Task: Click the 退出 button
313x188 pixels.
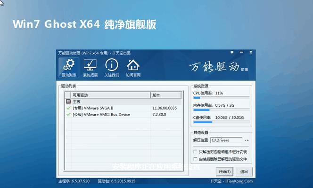Action: tap(244, 172)
